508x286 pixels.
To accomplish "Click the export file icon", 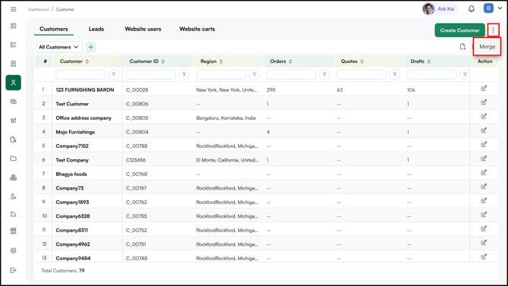I will coord(463,47).
